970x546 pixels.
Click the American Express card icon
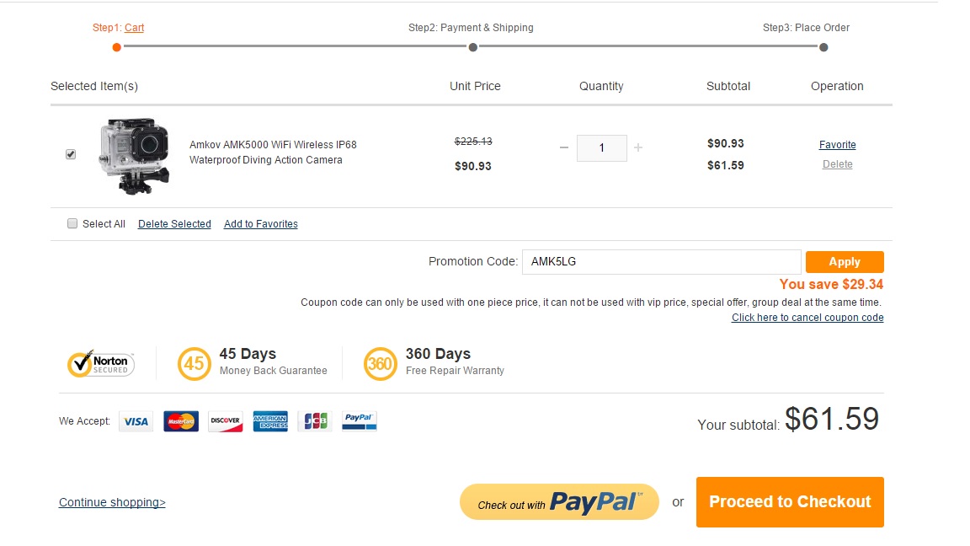pos(270,421)
